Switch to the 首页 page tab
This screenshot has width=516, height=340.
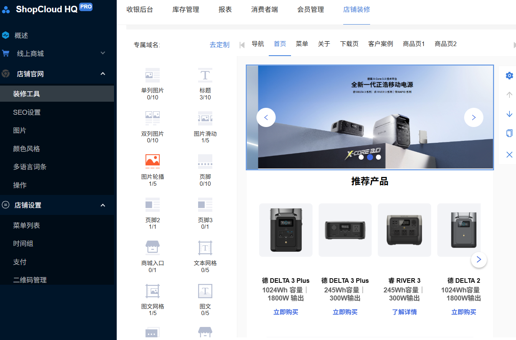tap(280, 44)
